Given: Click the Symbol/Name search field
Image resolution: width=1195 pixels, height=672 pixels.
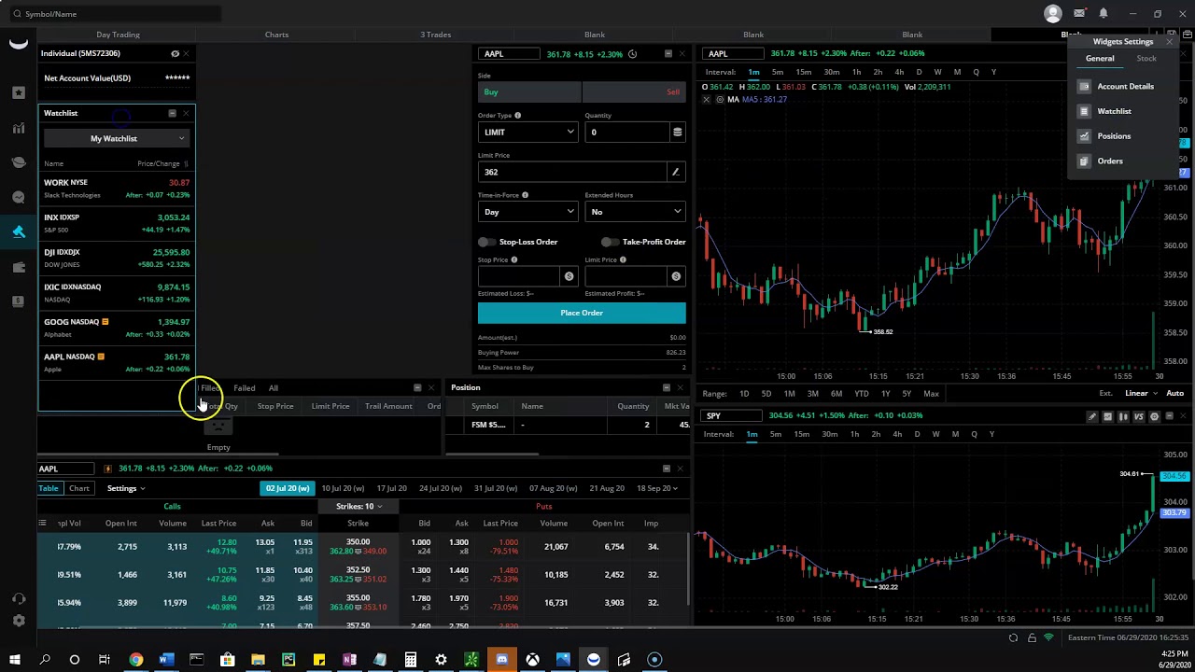Looking at the screenshot, I should click(117, 14).
